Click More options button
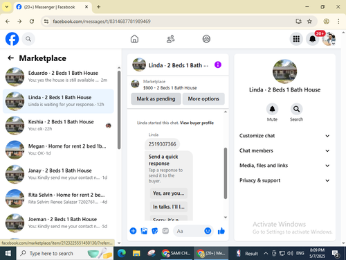Image resolution: width=346 pixels, height=260 pixels. click(203, 99)
